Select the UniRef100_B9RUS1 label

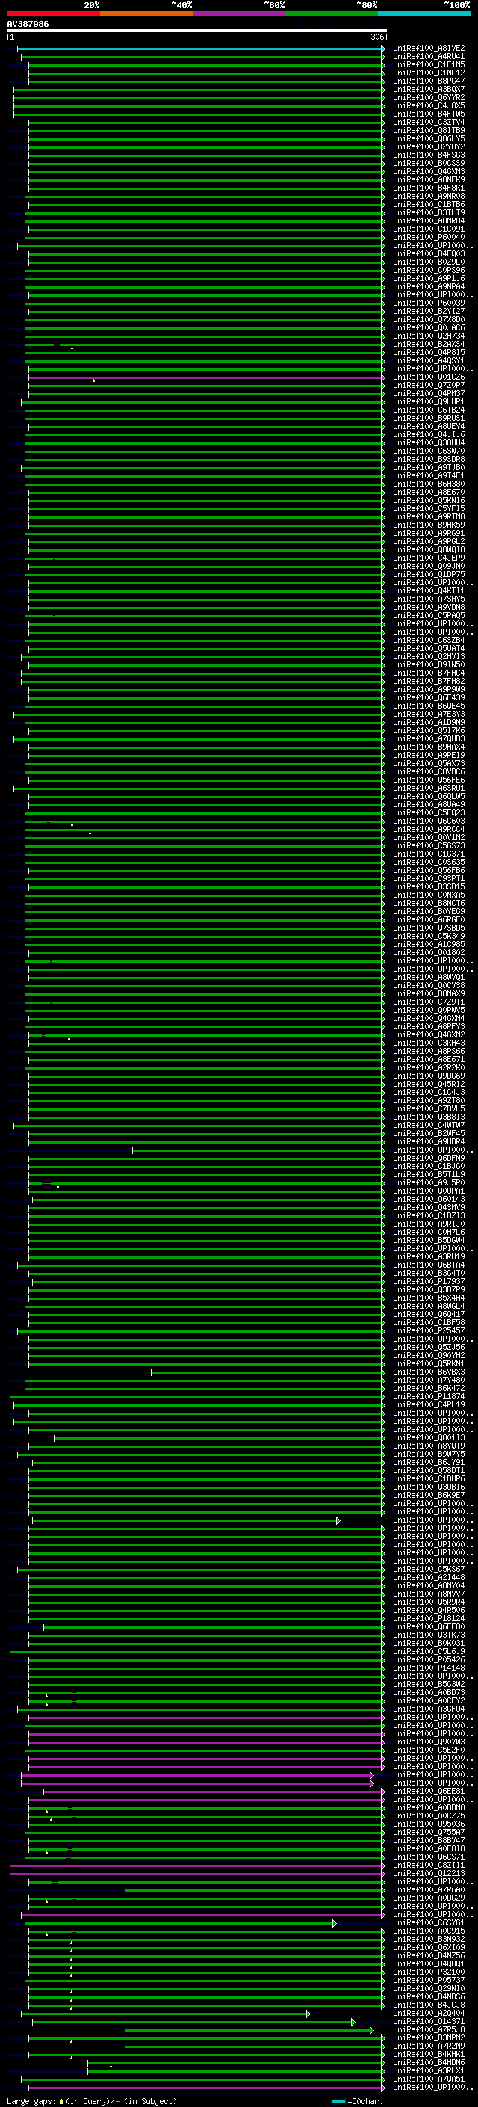(x=428, y=418)
